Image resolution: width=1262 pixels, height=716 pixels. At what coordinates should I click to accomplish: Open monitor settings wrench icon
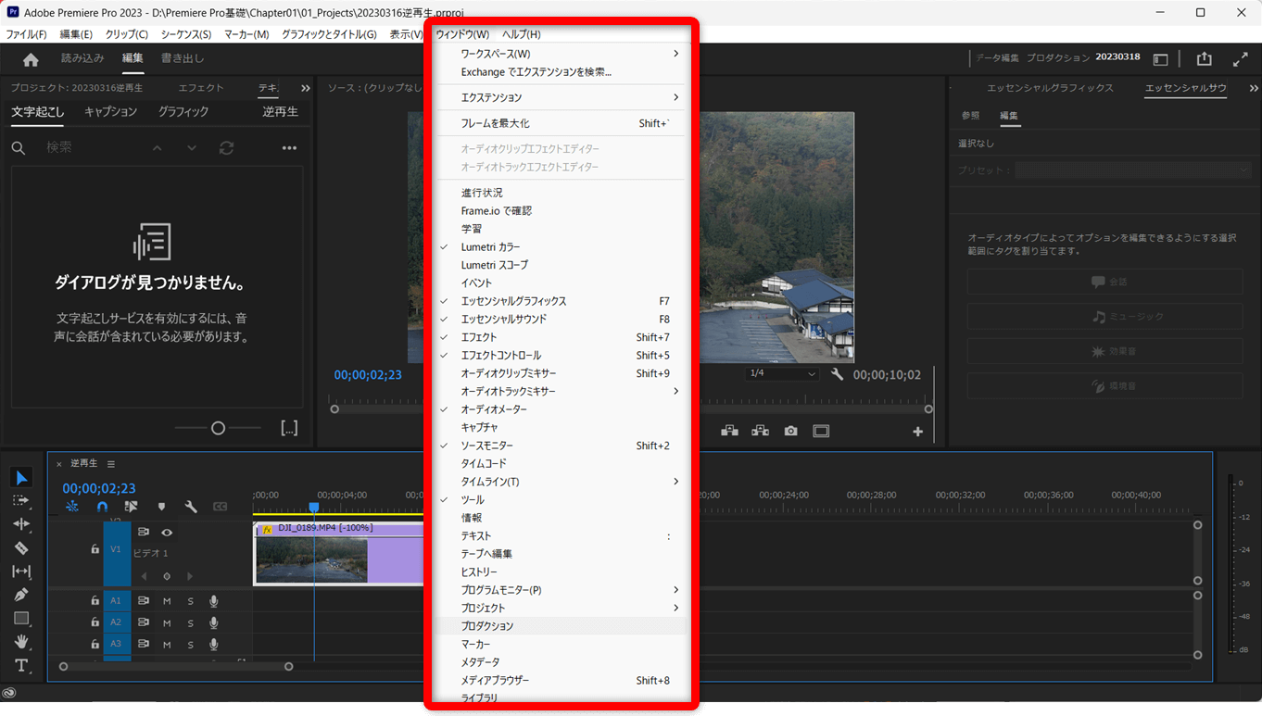point(837,374)
